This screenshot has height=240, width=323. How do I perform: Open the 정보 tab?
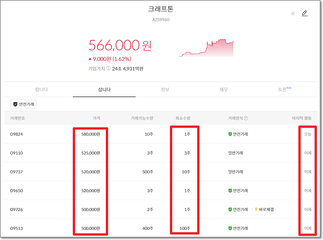tap(165, 89)
